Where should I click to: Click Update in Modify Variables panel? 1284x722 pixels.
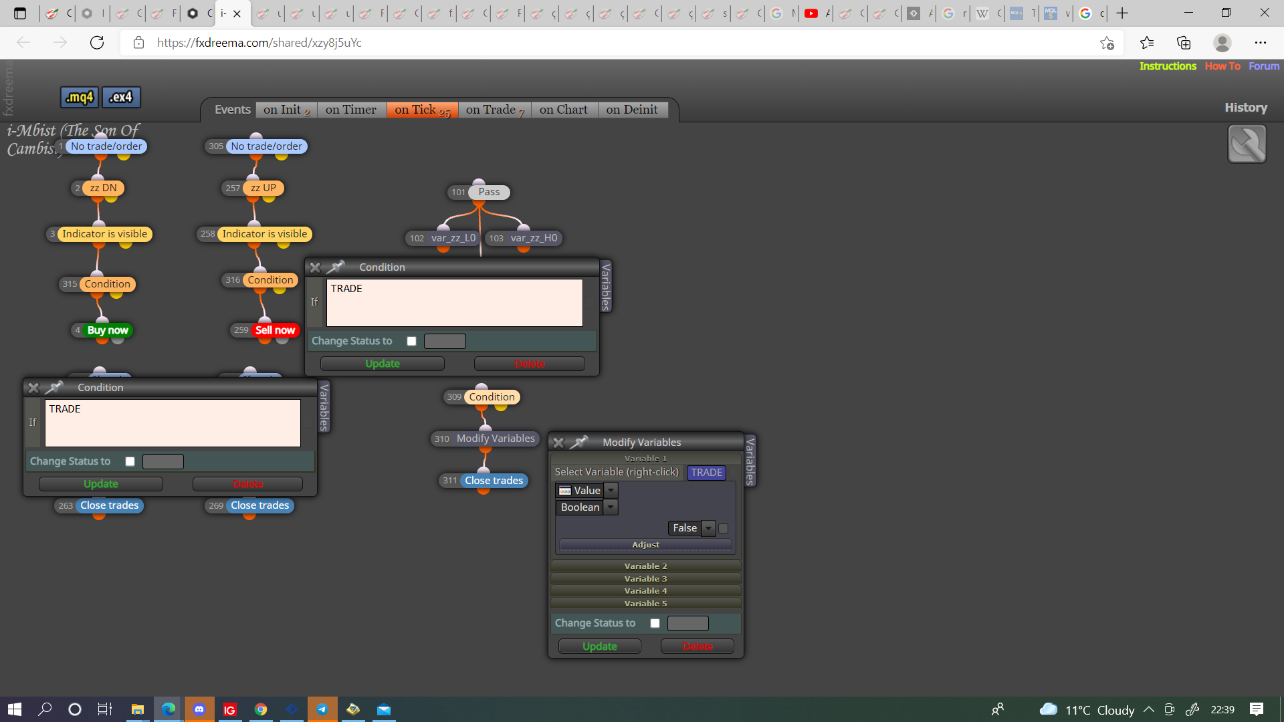[x=600, y=646]
